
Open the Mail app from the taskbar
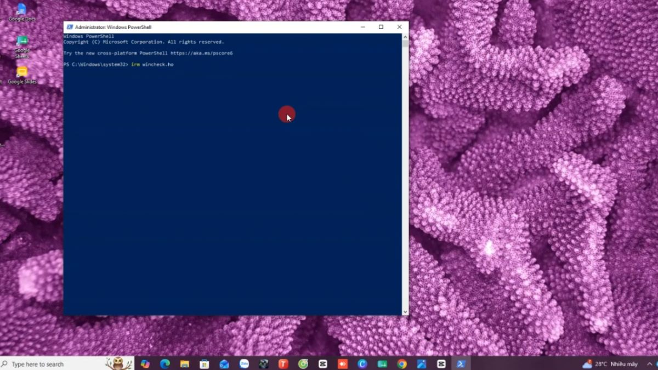pyautogui.click(x=224, y=363)
